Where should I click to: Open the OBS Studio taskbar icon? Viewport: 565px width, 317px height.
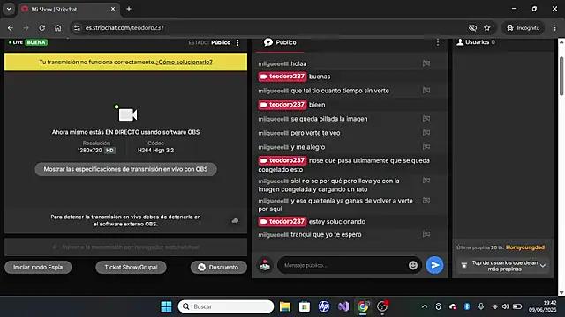click(382, 306)
